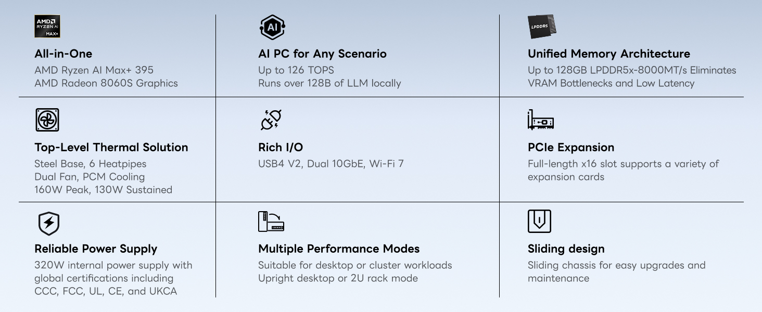Click the PCIe Expansion heading
Image resolution: width=762 pixels, height=312 pixels.
(571, 147)
